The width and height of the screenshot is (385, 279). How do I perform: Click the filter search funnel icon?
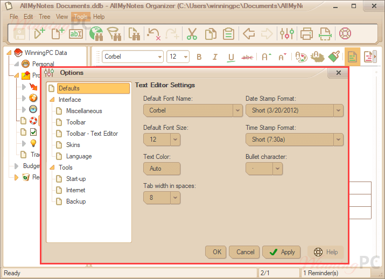tap(114, 33)
